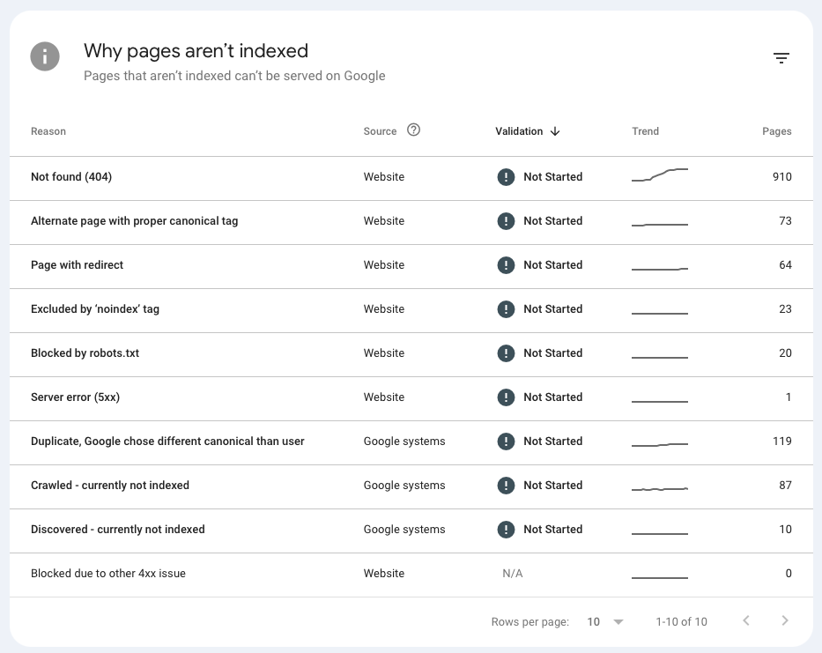The width and height of the screenshot is (822, 653).
Task: Open Server error (5xx) reason
Action: (75, 397)
